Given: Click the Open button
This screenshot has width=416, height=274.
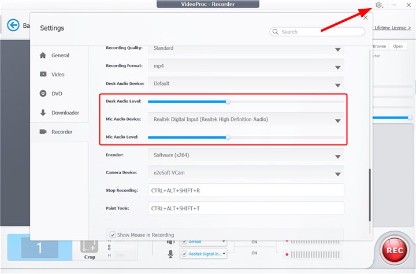Looking at the screenshot, I should 398,46.
